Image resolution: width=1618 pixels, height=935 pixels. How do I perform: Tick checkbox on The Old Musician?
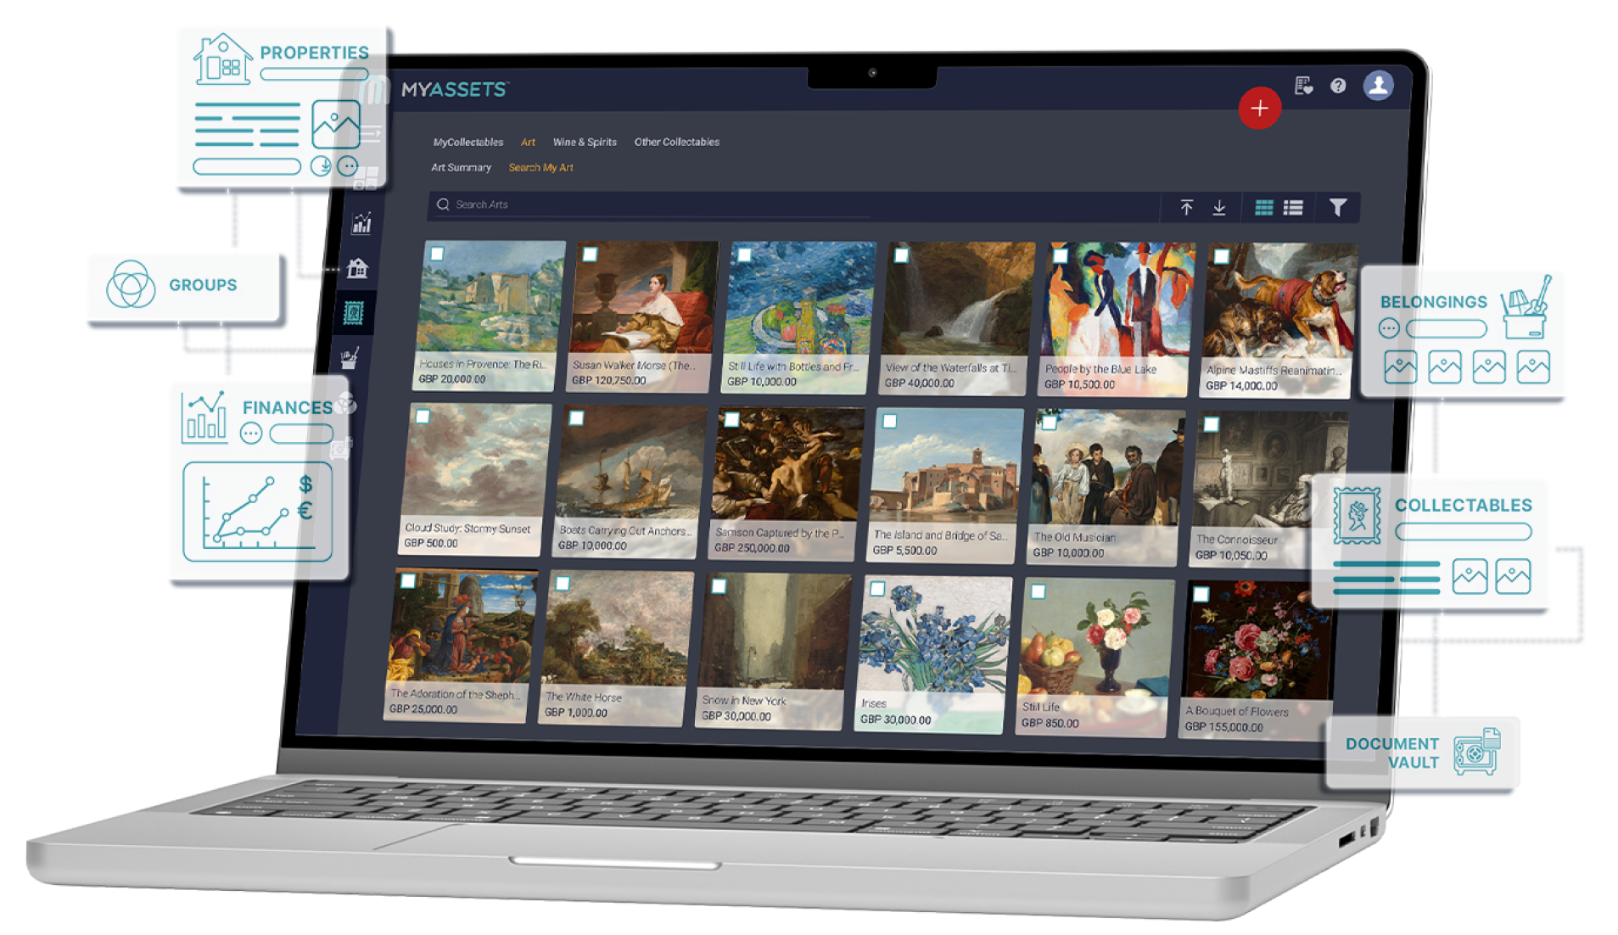pos(1050,423)
